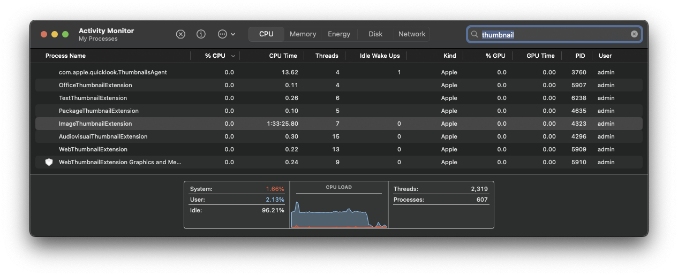Open the ellipsis actions dropdown in toolbar

tap(226, 34)
